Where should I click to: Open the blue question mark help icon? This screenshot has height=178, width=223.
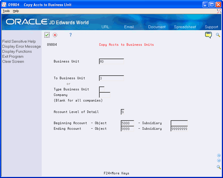pos(71,35)
